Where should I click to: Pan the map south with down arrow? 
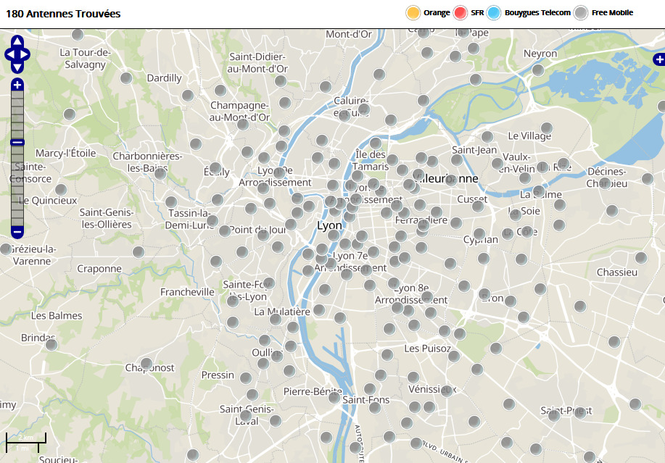[17, 67]
